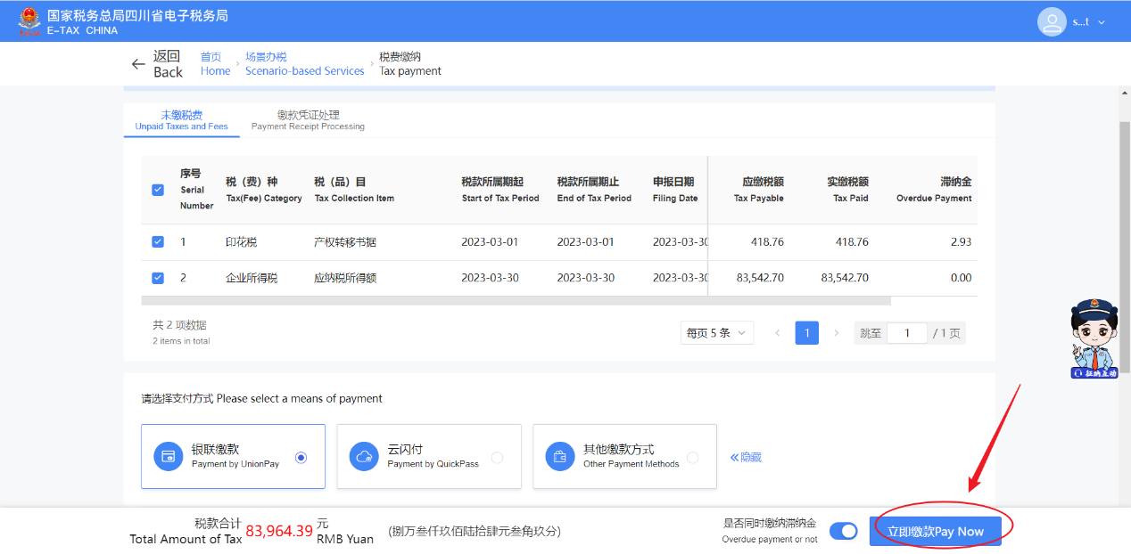Switch to Payment Receipt Processing tab
The image size is (1131, 554).
[x=308, y=119]
